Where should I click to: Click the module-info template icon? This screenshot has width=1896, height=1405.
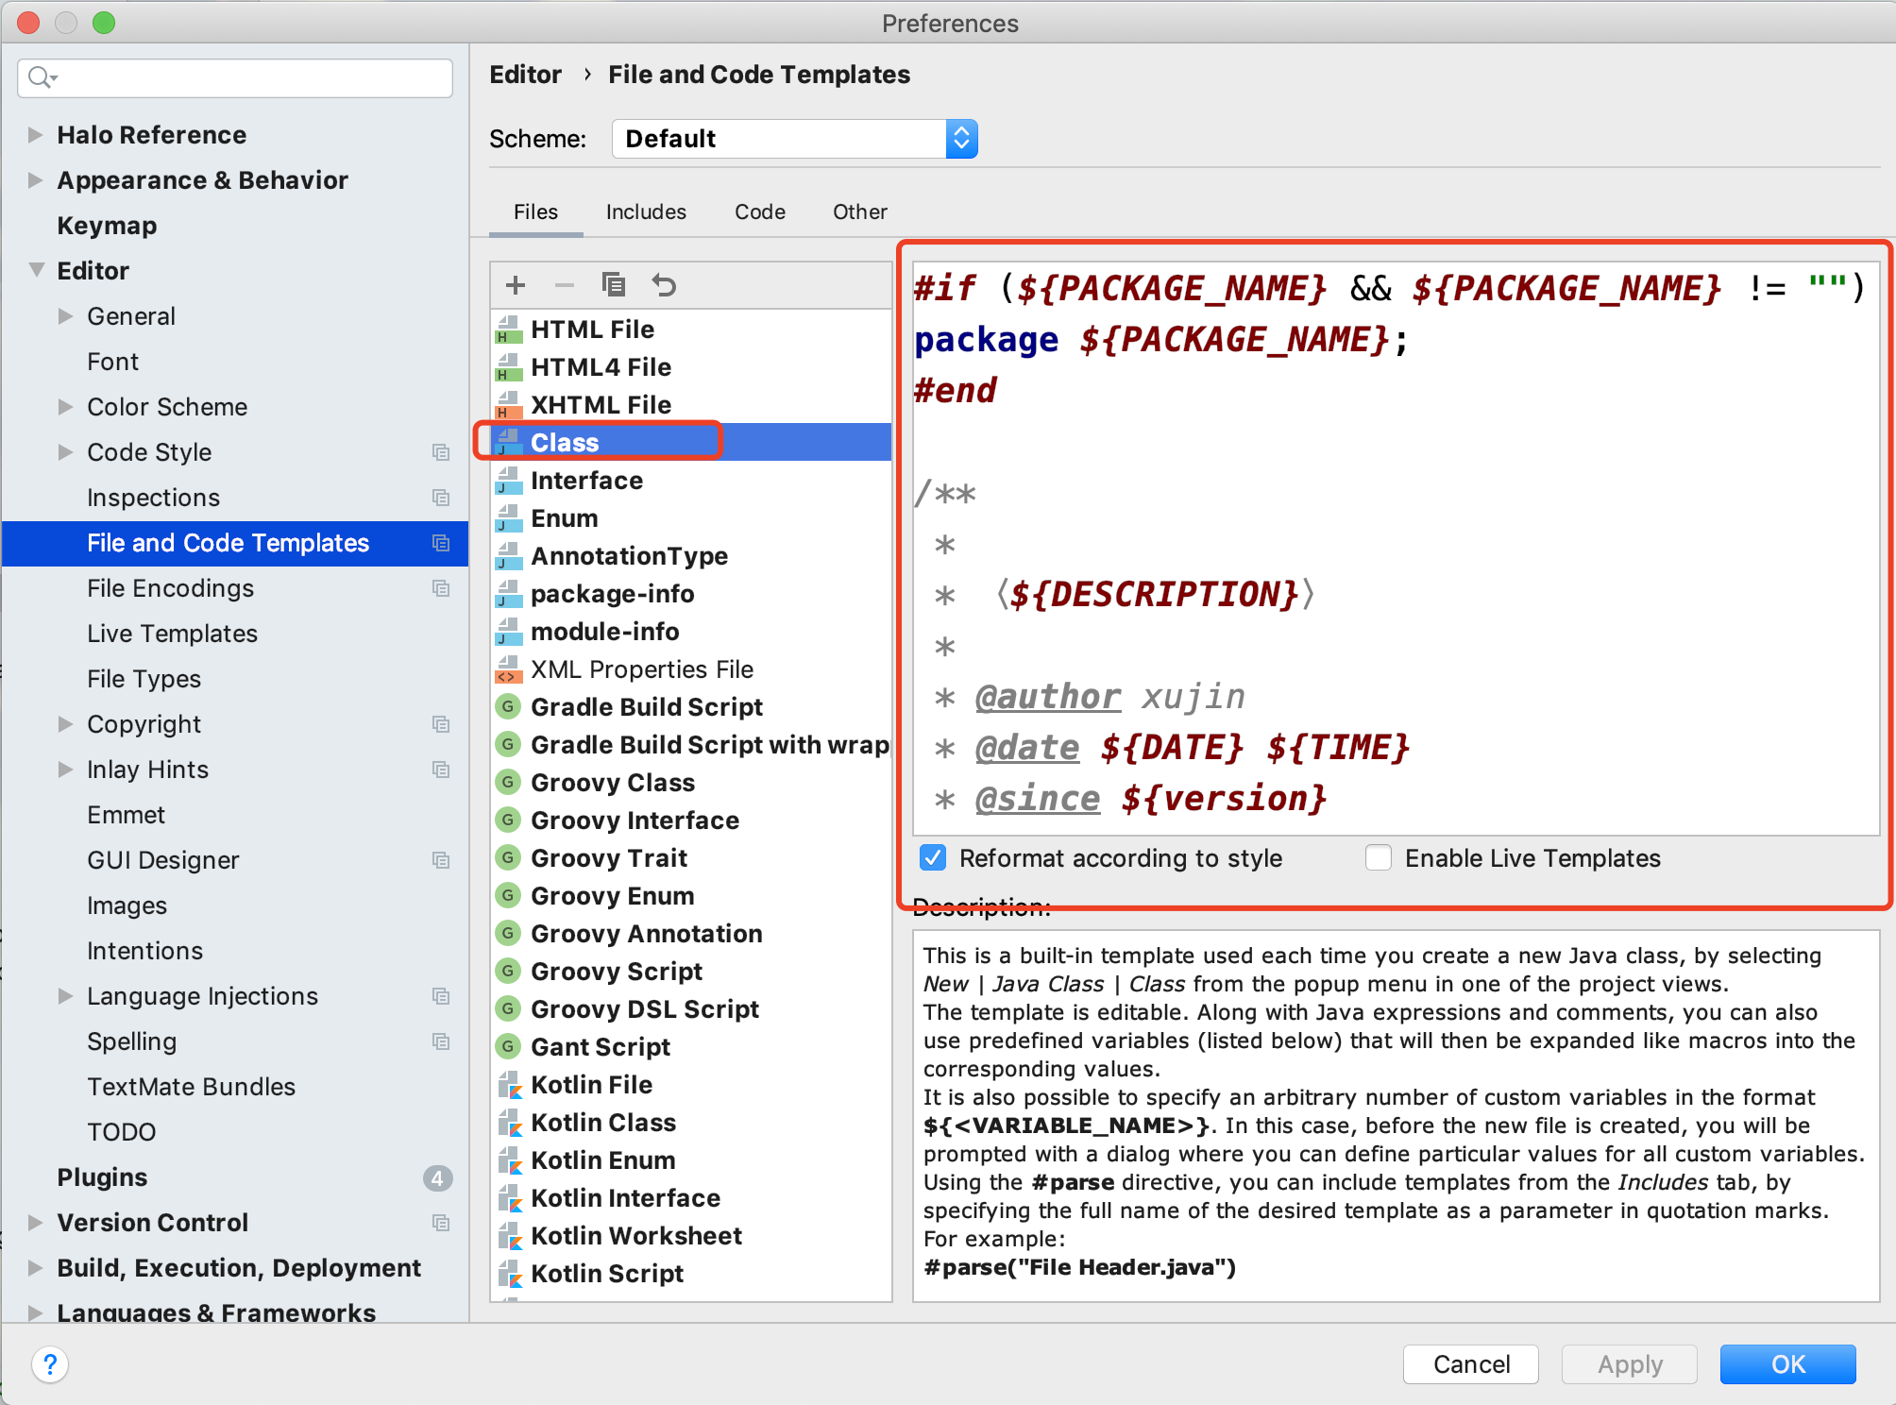pos(509,632)
